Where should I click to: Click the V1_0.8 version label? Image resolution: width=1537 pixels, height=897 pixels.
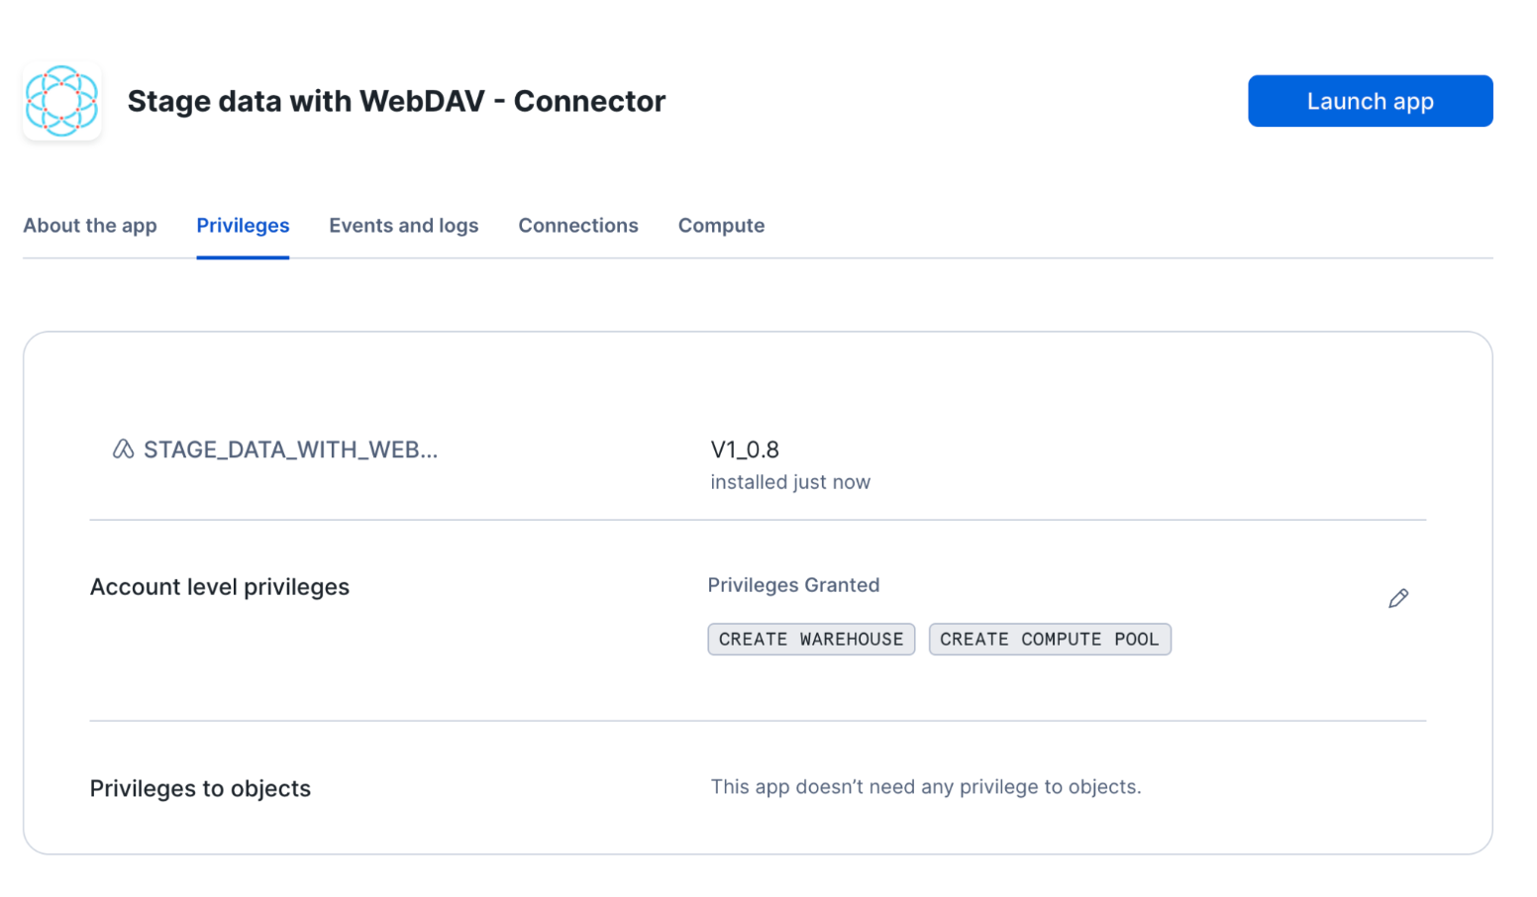tap(745, 449)
